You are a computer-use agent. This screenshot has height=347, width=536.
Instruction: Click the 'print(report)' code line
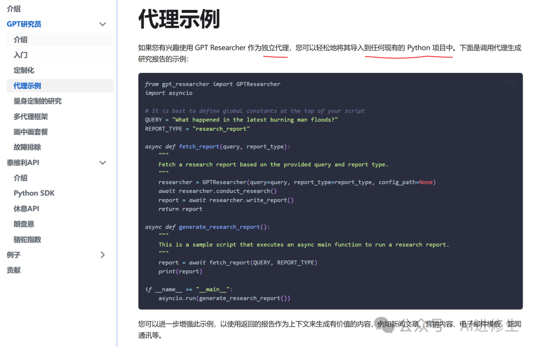click(x=181, y=272)
